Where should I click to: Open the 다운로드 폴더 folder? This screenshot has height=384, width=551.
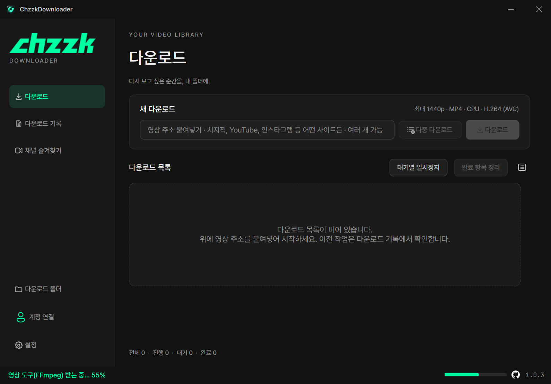pos(57,289)
